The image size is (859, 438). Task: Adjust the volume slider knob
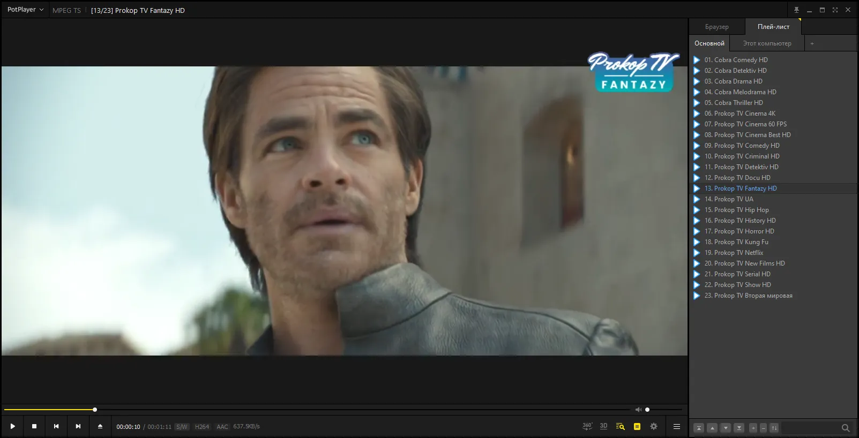point(647,410)
